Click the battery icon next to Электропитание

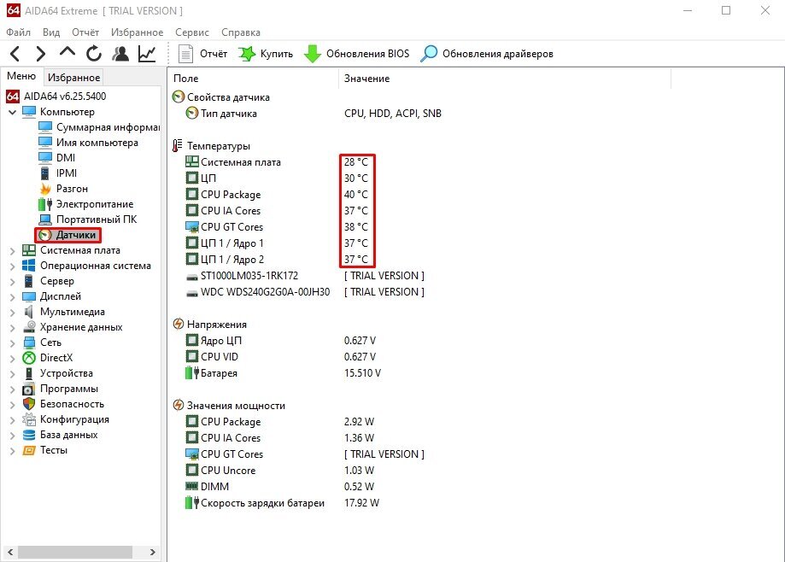(45, 204)
